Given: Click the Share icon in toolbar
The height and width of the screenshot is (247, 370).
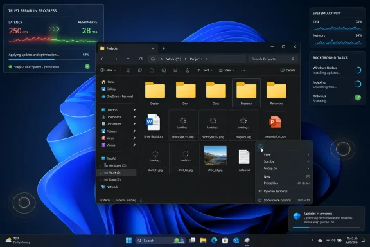Looking at the screenshot, I should (175, 71).
